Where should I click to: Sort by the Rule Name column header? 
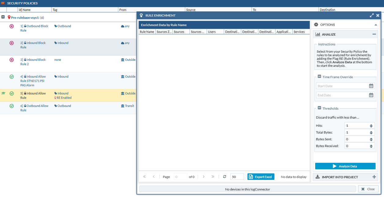(147, 32)
